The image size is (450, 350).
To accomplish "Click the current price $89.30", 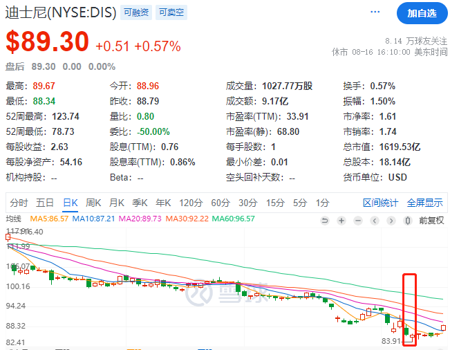I will [48, 42].
